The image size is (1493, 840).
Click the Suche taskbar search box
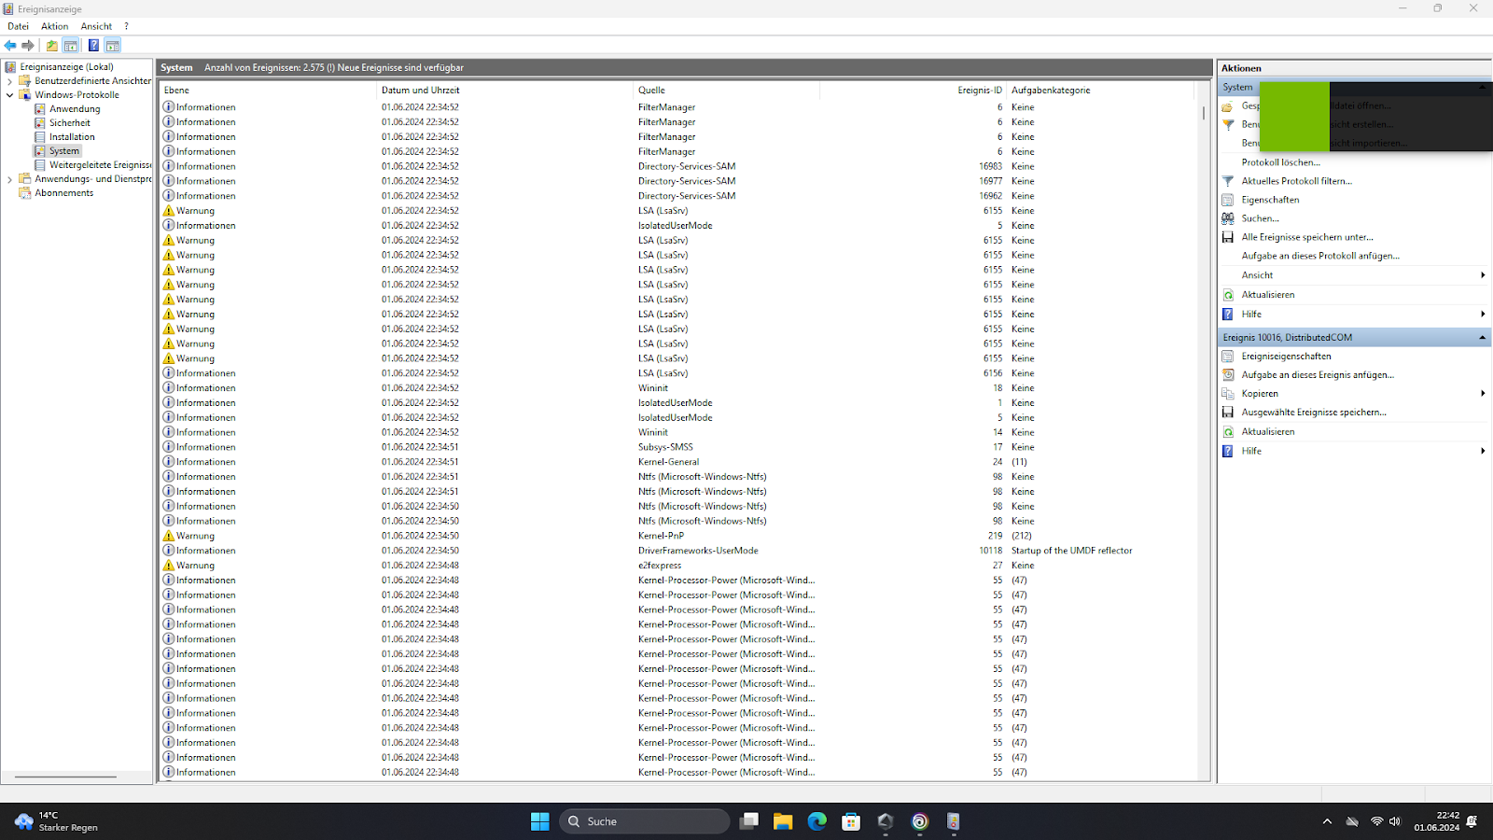coord(644,821)
